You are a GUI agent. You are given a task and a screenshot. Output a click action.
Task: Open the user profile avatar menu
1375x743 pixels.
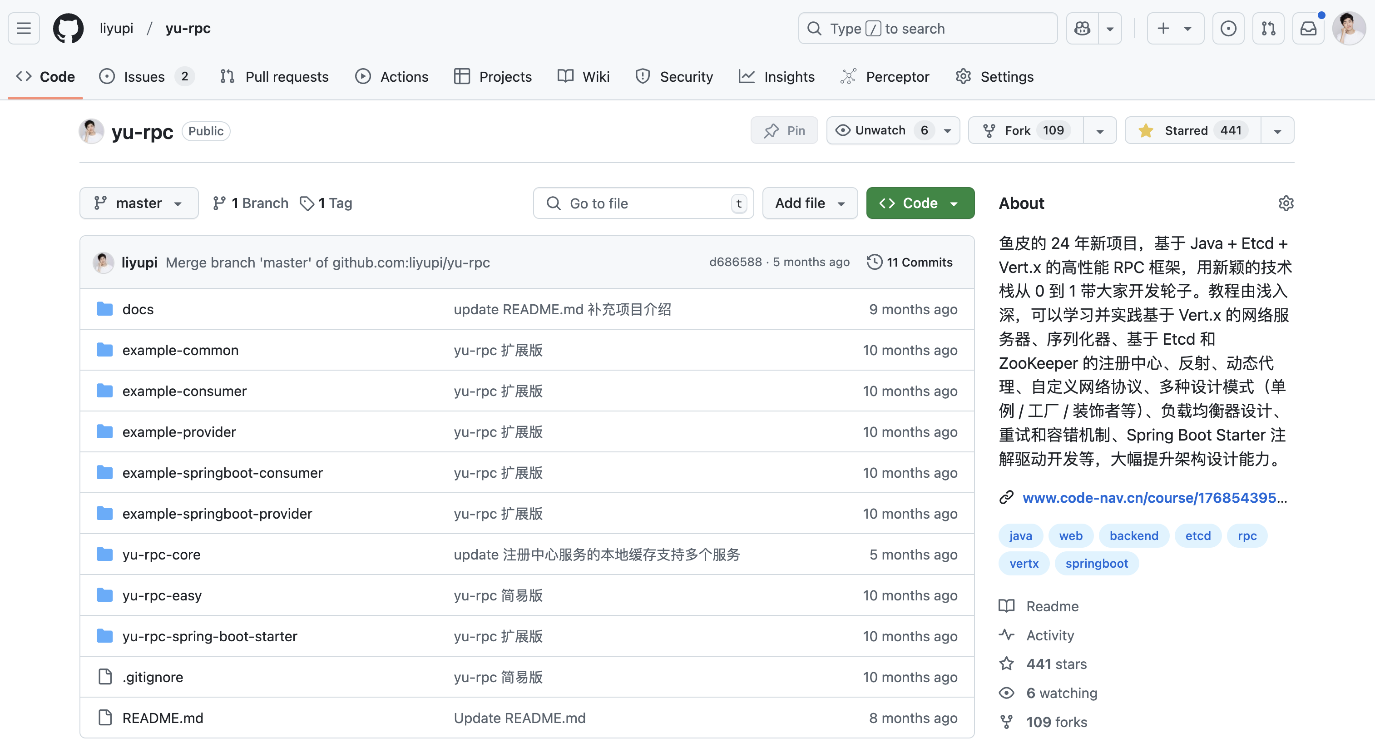coord(1349,28)
